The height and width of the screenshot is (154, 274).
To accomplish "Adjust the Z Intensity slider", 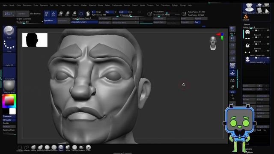I will [x=132, y=15].
